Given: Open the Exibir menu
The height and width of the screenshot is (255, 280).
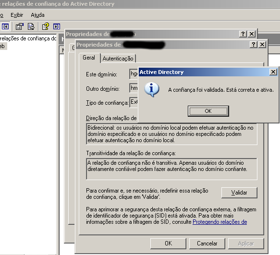Looking at the screenshot, I should pos(17,15).
